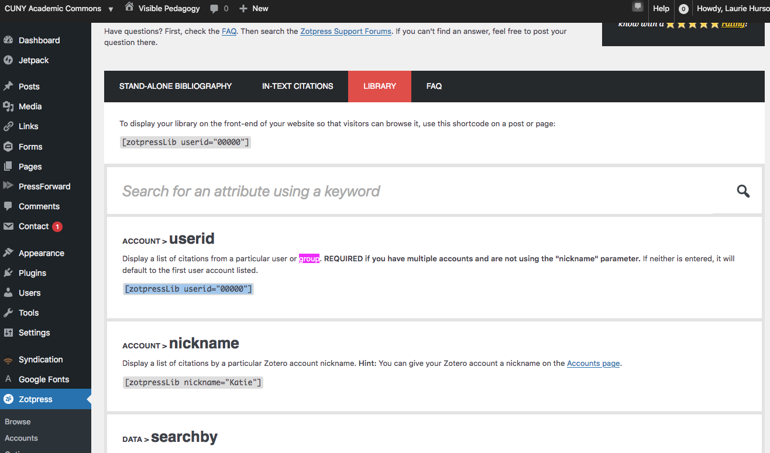Click the Contact red notification badge

point(57,226)
